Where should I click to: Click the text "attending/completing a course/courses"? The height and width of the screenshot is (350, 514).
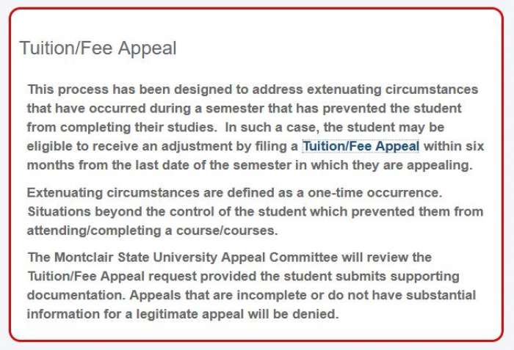142,230
